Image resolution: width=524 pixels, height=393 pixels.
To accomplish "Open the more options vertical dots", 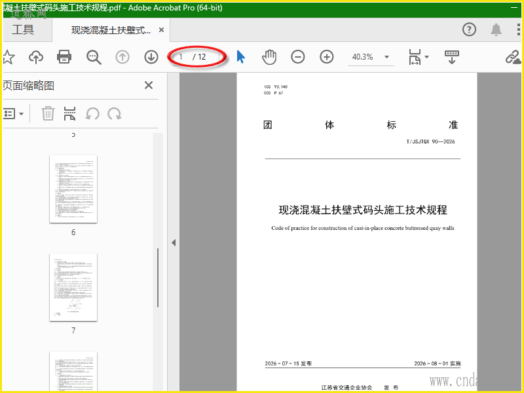I will (x=518, y=29).
